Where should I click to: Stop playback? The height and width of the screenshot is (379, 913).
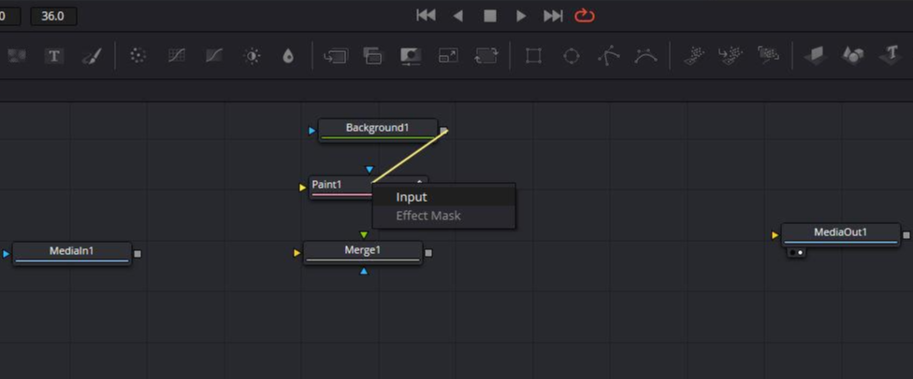[x=490, y=16]
